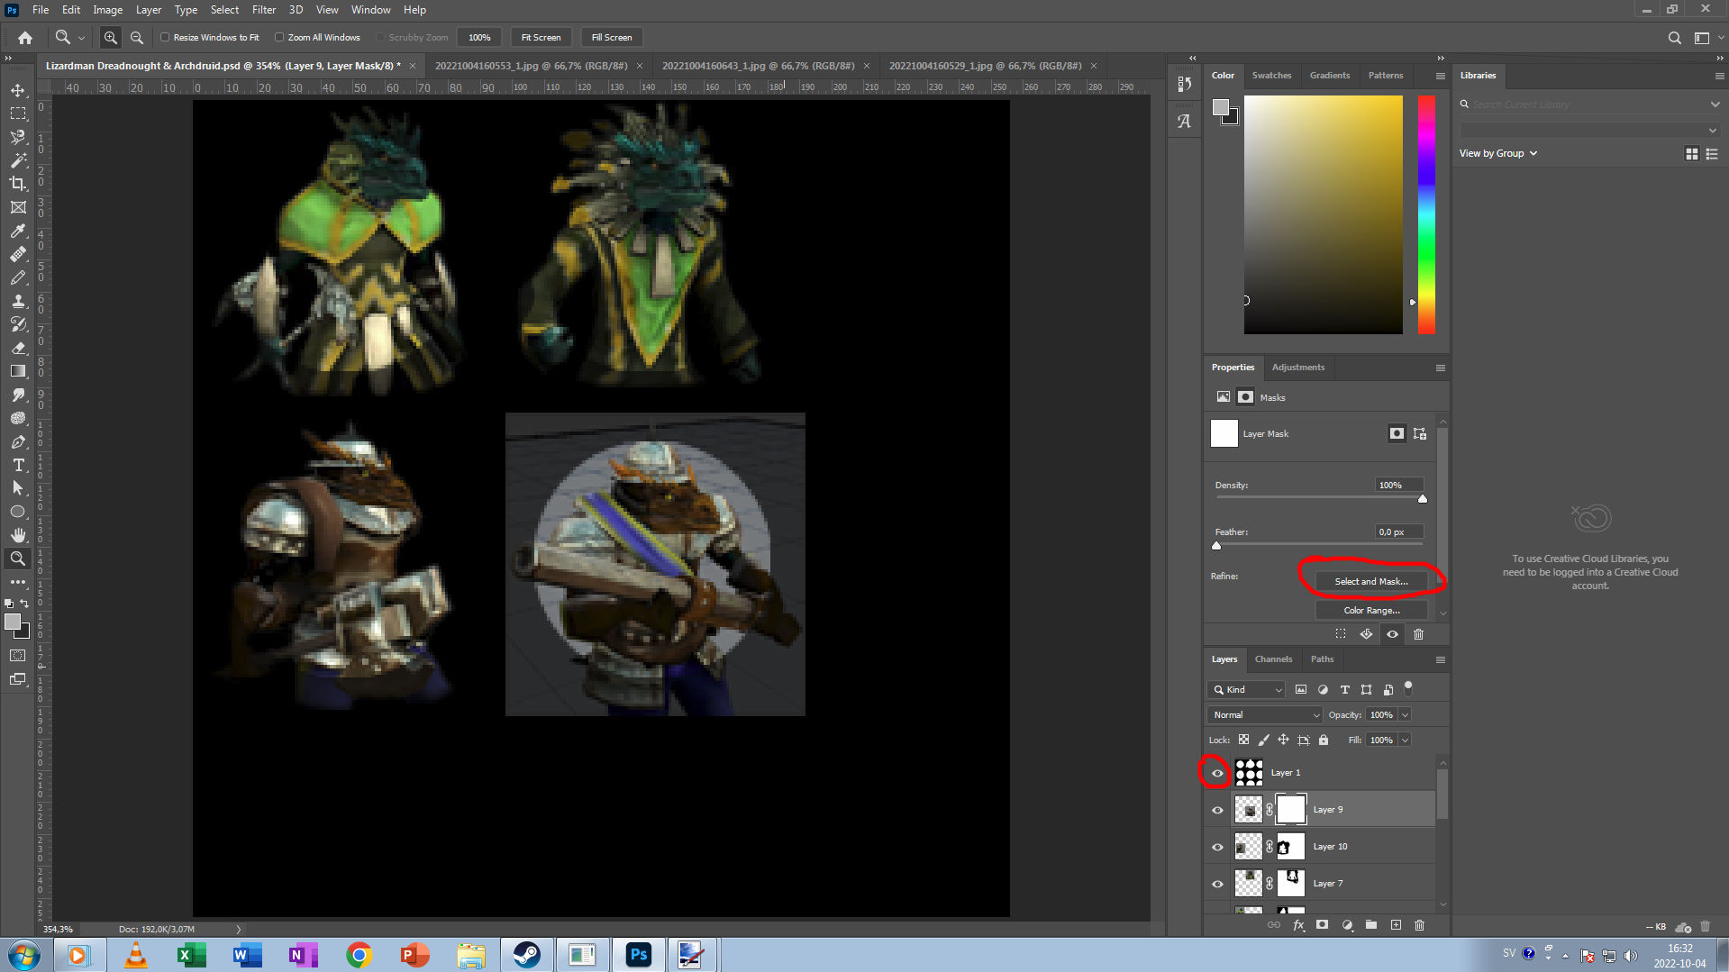This screenshot has width=1729, height=972.
Task: Select the Hand tool
Action: coord(18,535)
